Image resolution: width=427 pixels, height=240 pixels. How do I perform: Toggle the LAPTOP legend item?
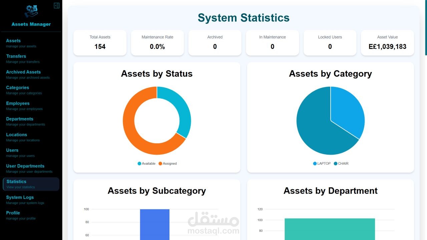tap(322, 164)
